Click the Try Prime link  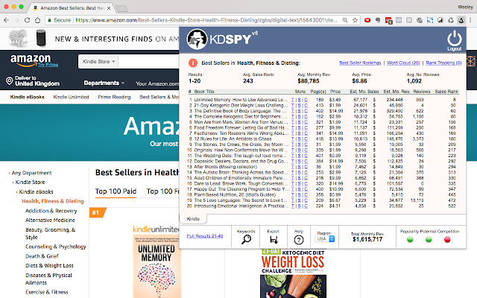tap(48, 65)
